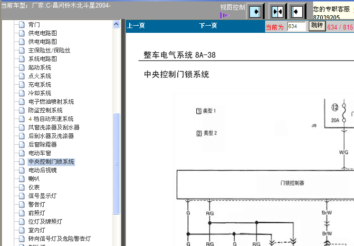
Task: Select 室内灯 entry
Action: 37,230
